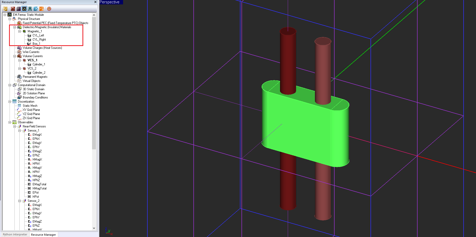This screenshot has height=237, width=476.
Task: Click the Static Mesh icon
Action: pos(19,106)
